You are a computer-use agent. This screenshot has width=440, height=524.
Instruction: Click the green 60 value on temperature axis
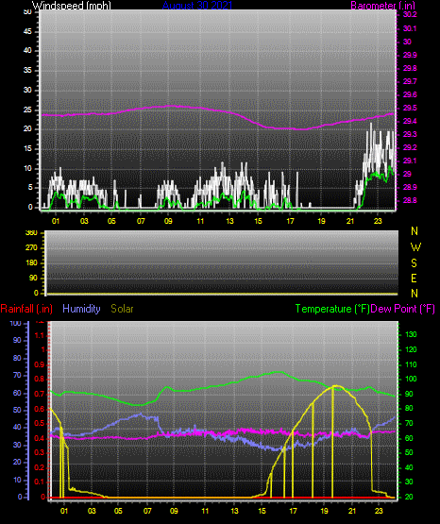tap(409, 438)
